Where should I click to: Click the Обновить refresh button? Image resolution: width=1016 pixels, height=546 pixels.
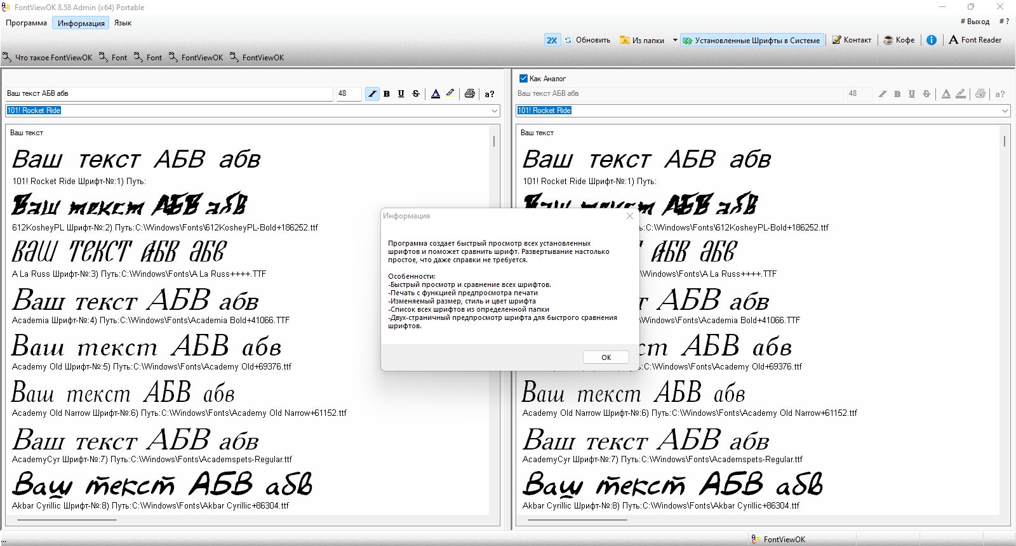587,40
